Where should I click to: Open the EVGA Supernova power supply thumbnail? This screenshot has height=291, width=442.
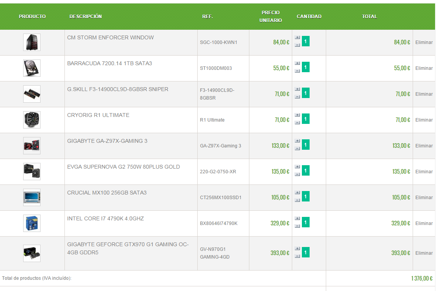coord(32,172)
